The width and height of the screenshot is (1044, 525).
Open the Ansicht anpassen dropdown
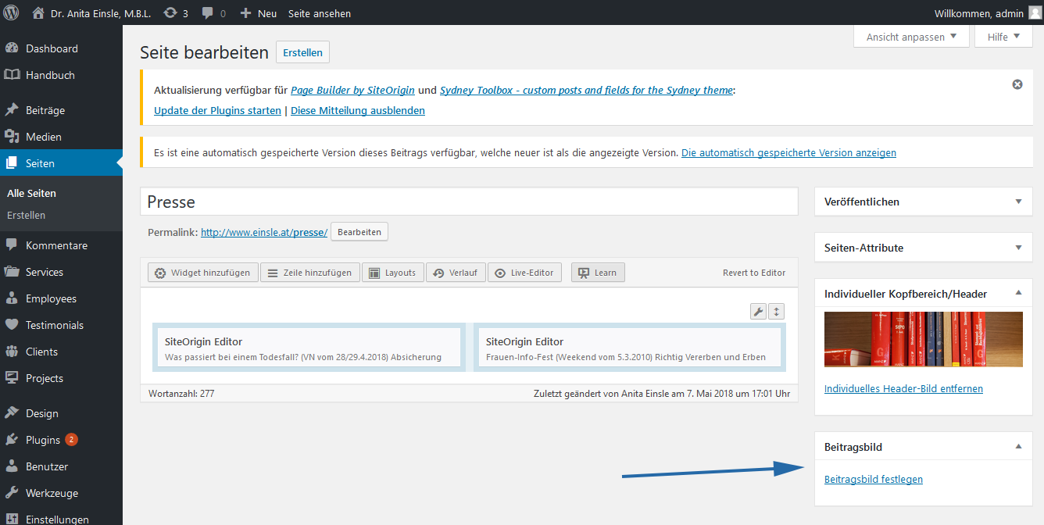coord(911,37)
